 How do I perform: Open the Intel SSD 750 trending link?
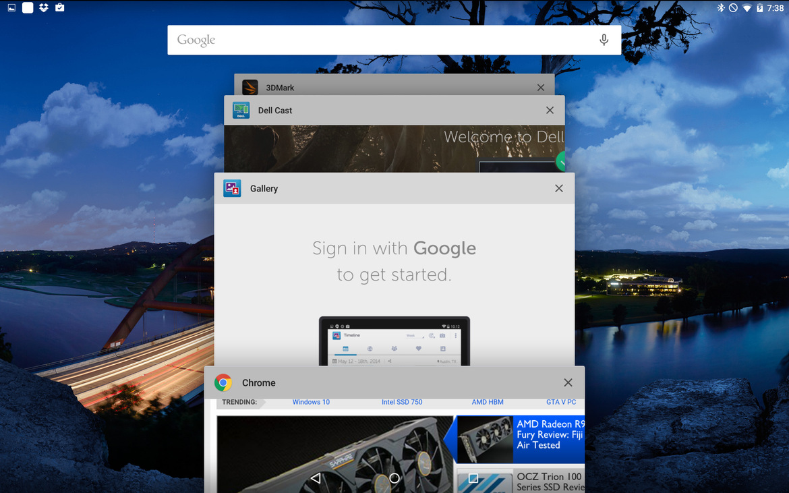401,402
